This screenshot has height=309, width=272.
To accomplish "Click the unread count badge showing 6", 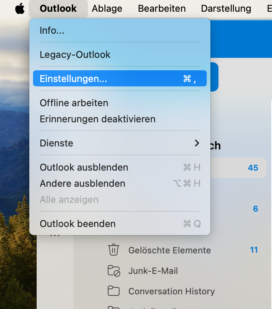I will pyautogui.click(x=256, y=209).
